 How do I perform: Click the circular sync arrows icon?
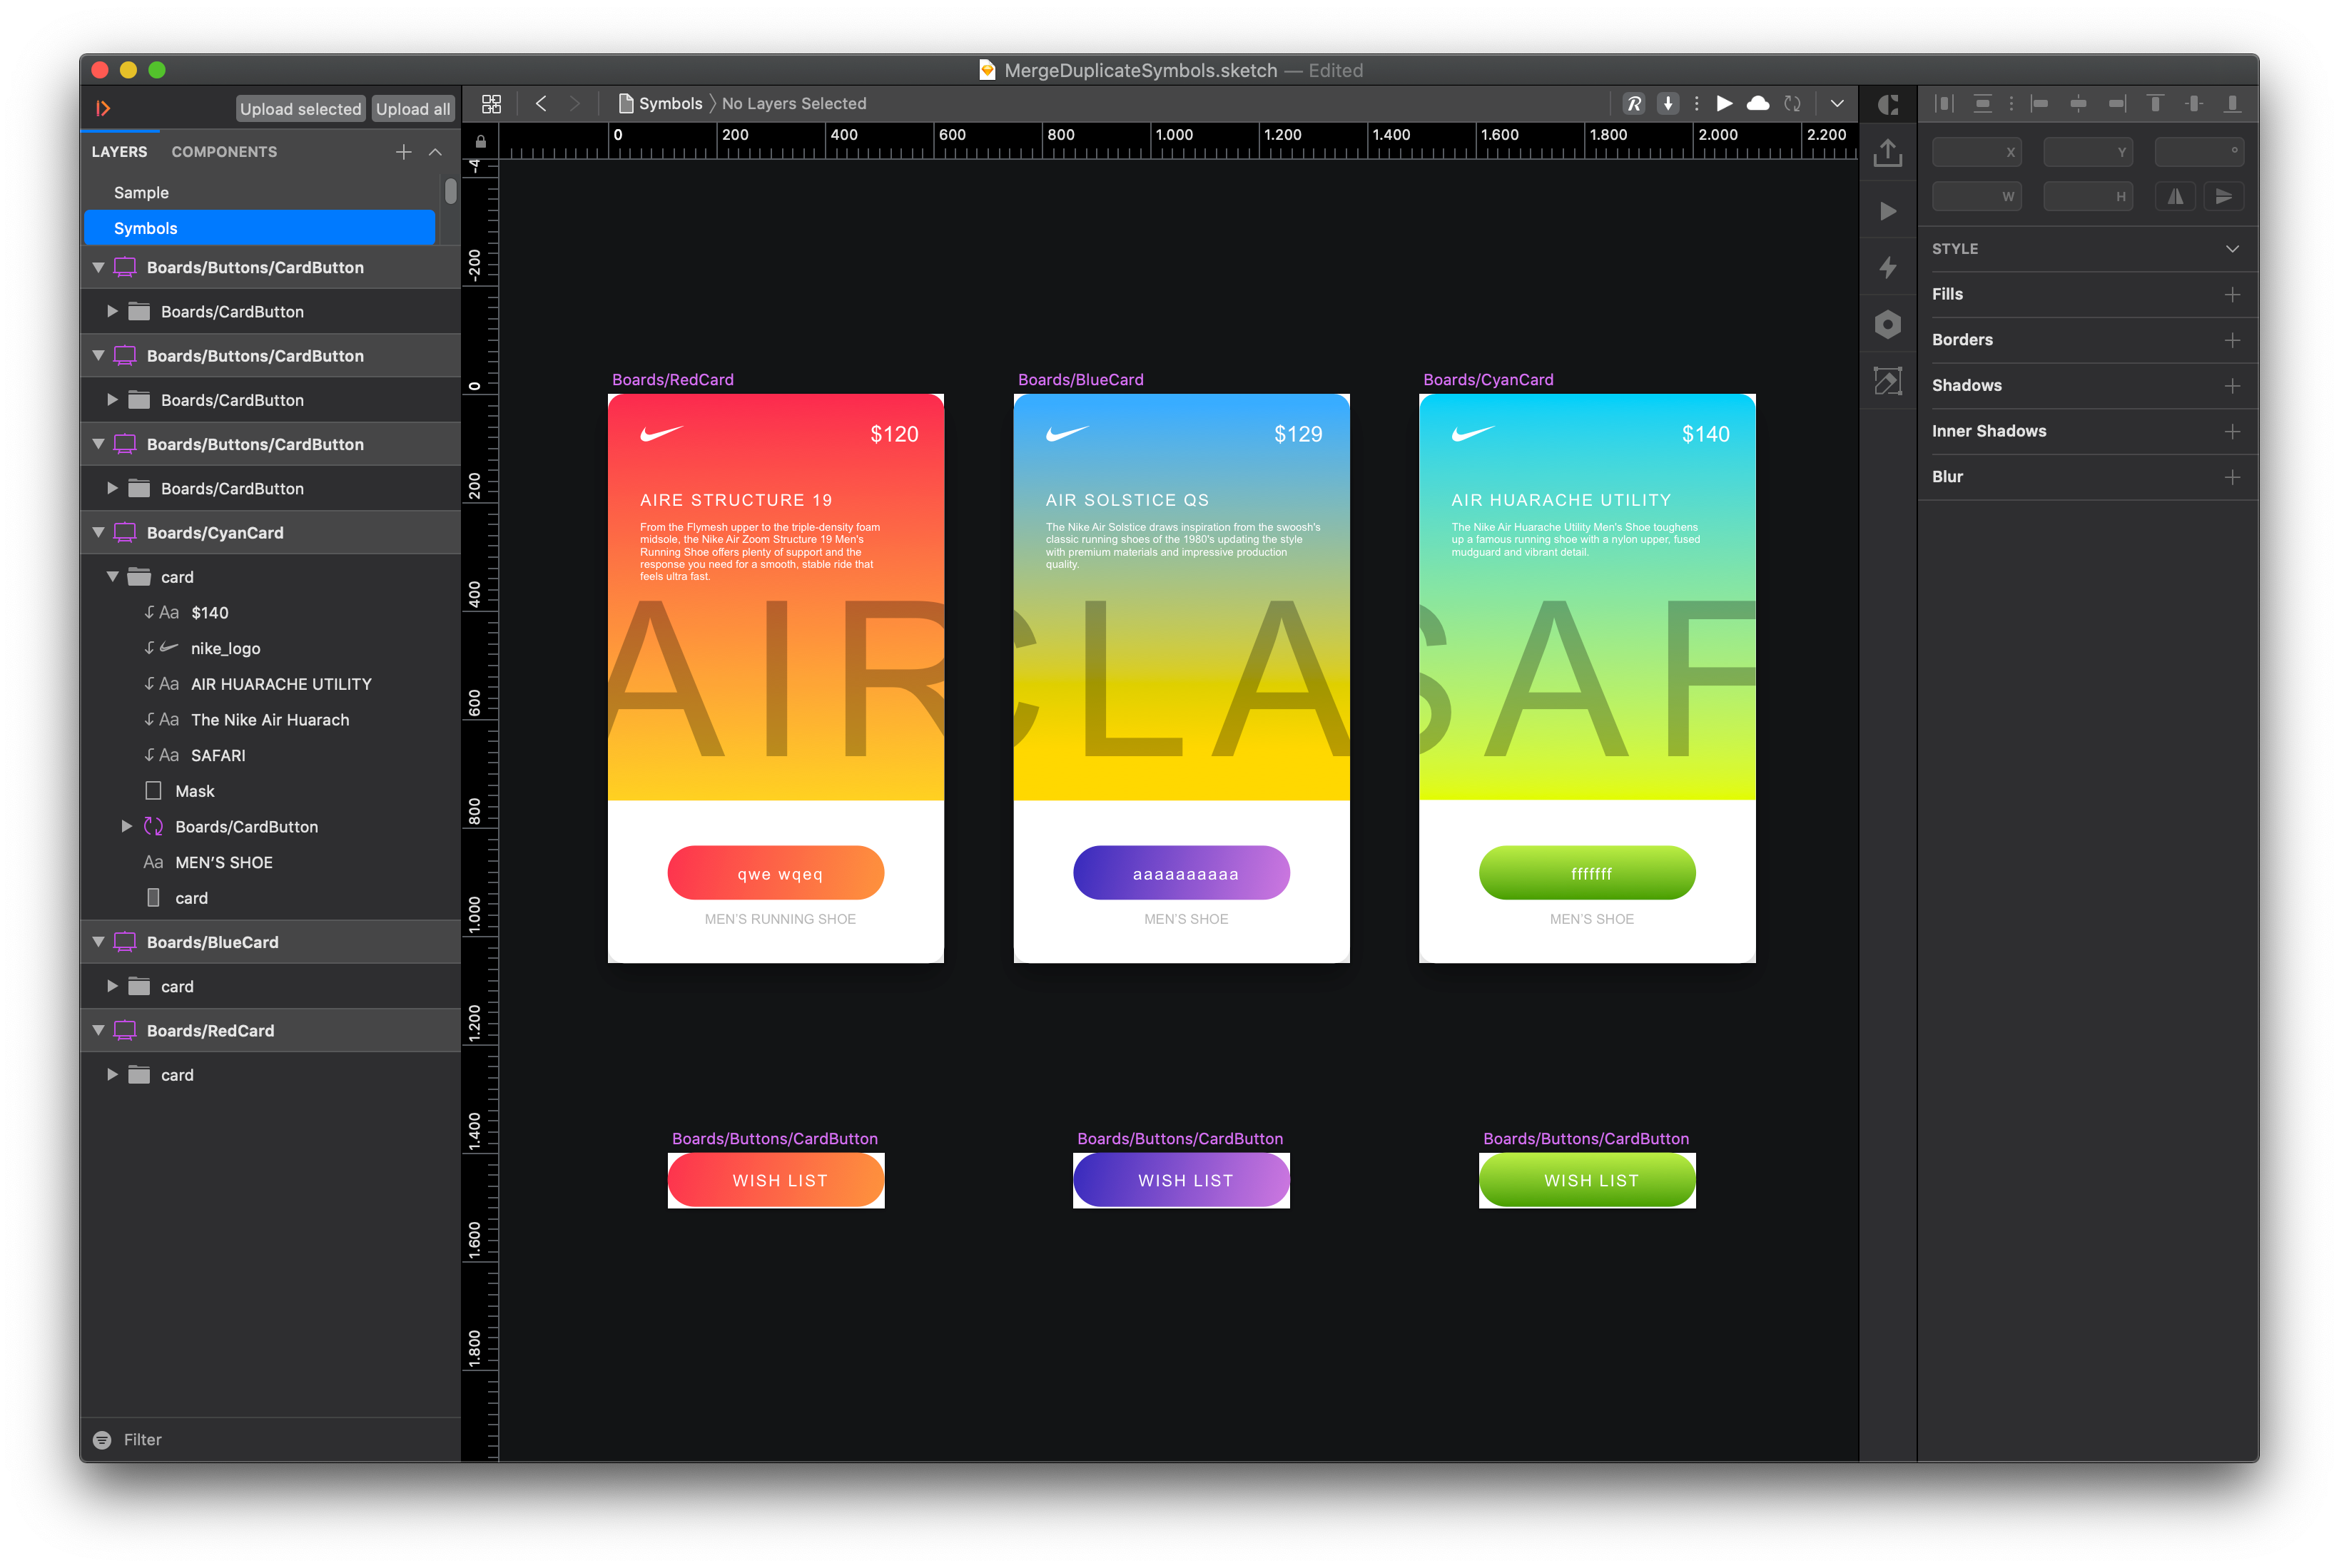(1792, 104)
